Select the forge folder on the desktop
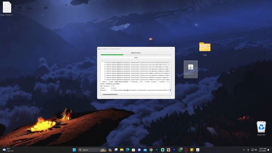Screen dimensions: 272x153 tap(205, 49)
